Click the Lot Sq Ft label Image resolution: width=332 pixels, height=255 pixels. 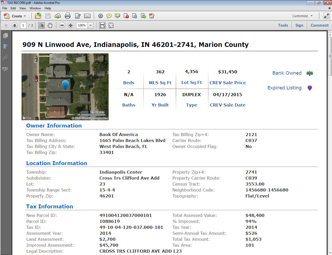tap(192, 82)
